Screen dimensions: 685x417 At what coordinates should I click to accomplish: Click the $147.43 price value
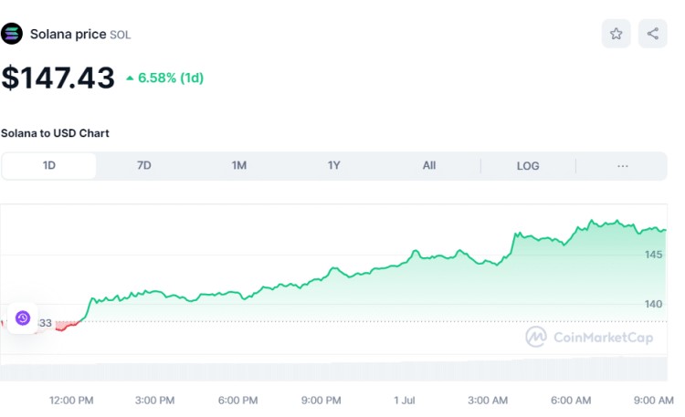click(x=58, y=78)
